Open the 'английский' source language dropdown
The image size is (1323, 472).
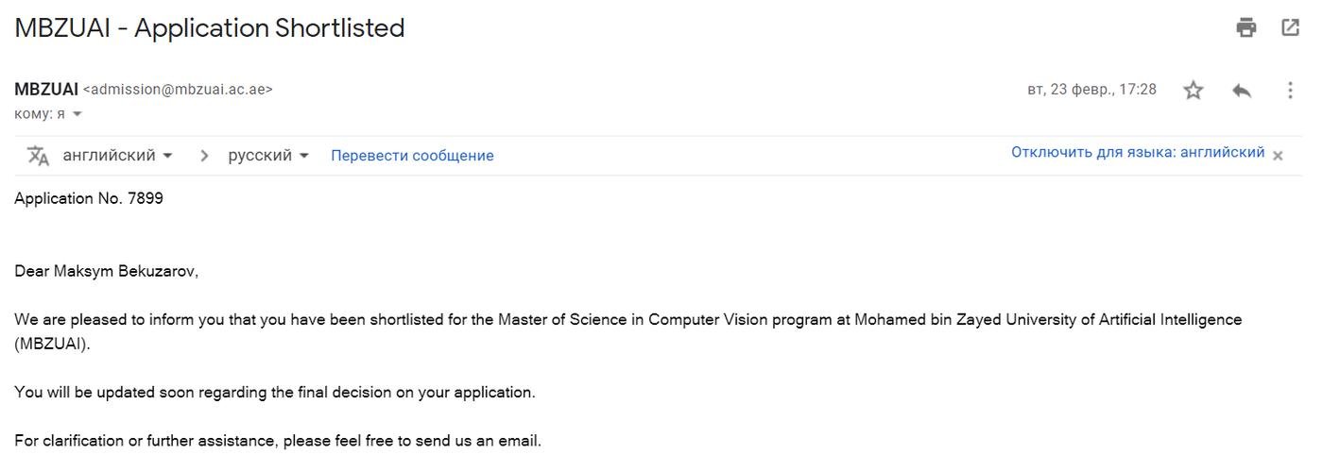(x=117, y=156)
